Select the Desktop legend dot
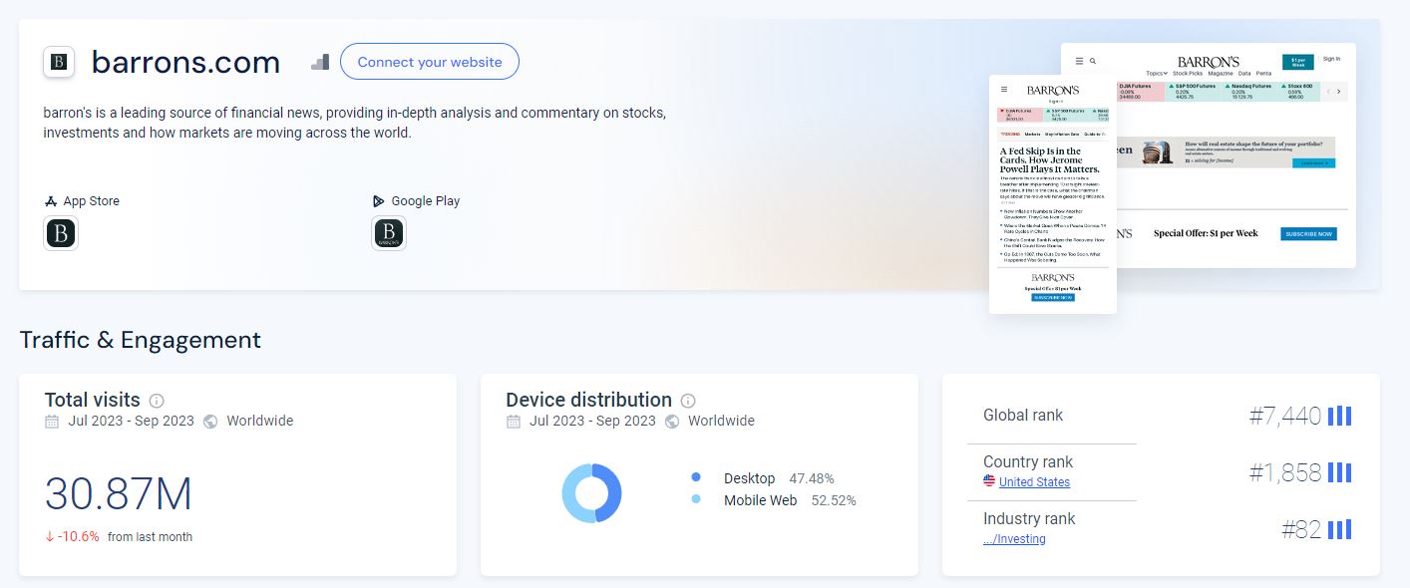 696,478
